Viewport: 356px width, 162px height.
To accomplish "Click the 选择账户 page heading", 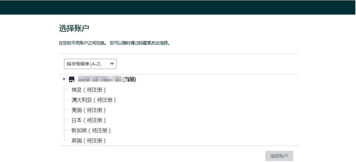I will (x=74, y=28).
